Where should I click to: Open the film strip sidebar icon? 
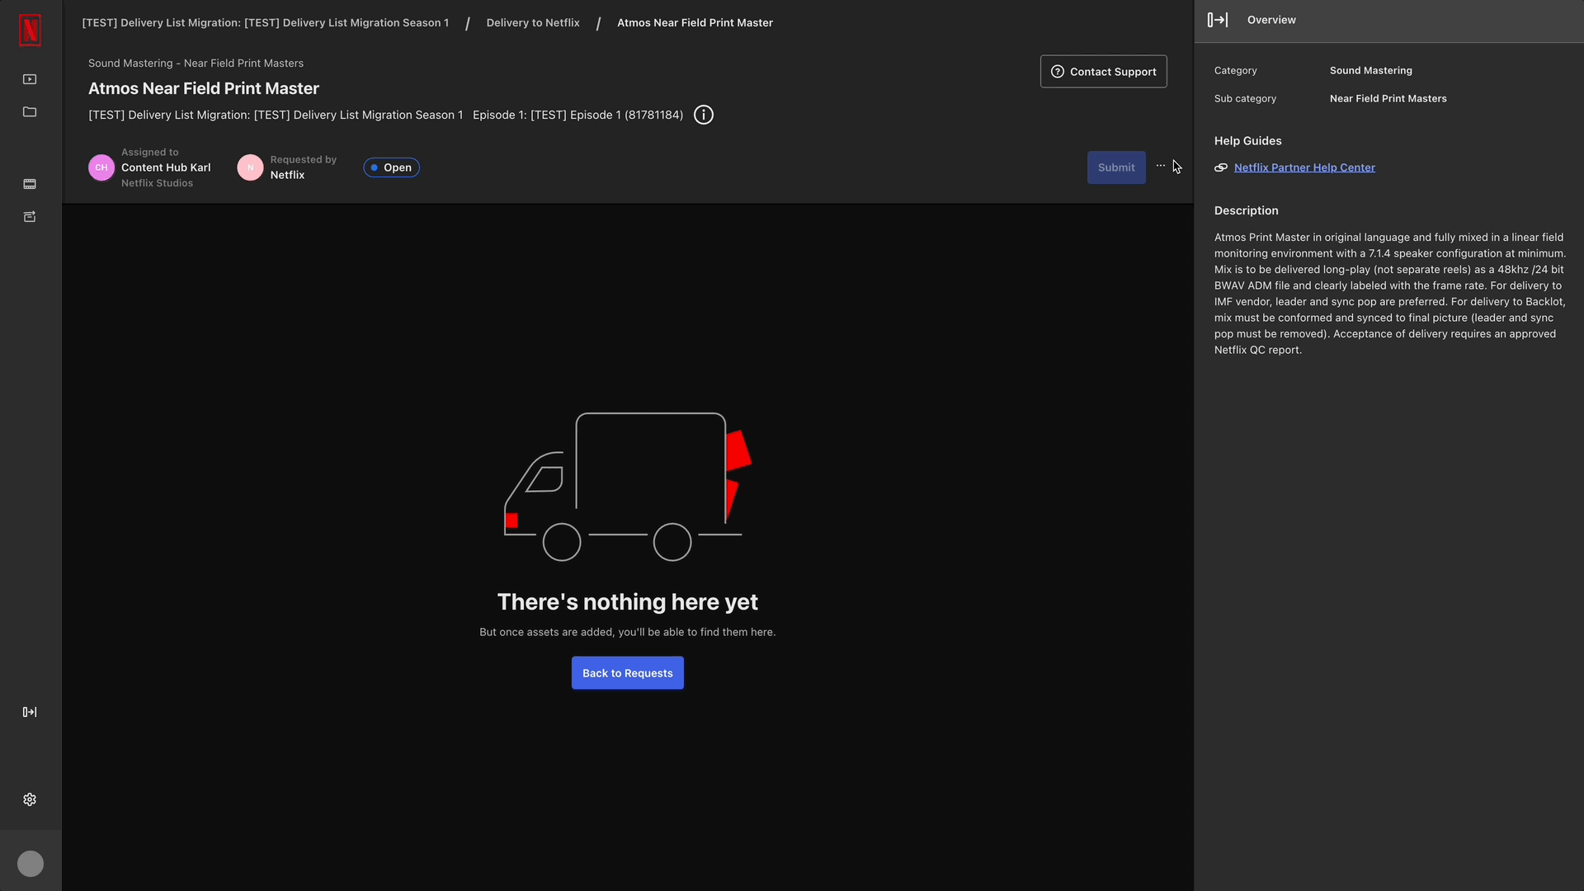(x=30, y=184)
